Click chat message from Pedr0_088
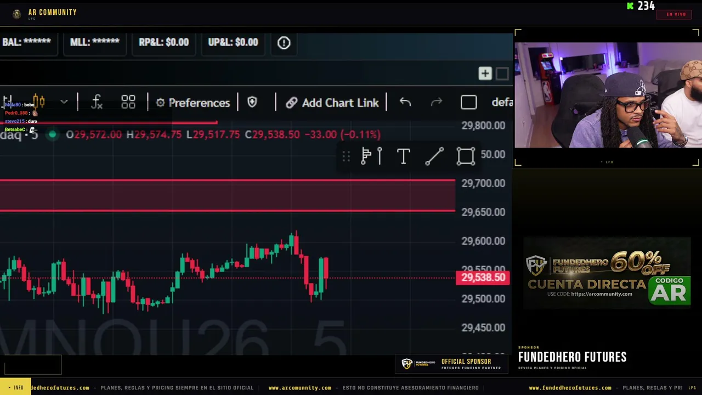 [x=21, y=113]
